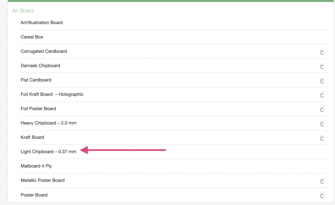This screenshot has height=205, width=335.
Task: Select the Art/Illustration Board material
Action: pyautogui.click(x=42, y=23)
